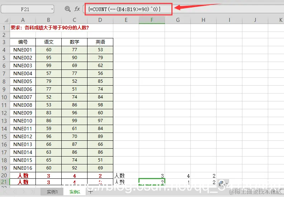This screenshot has height=197, width=284.
Task: Click into the formula bar COUNT formula
Action: pyautogui.click(x=124, y=9)
